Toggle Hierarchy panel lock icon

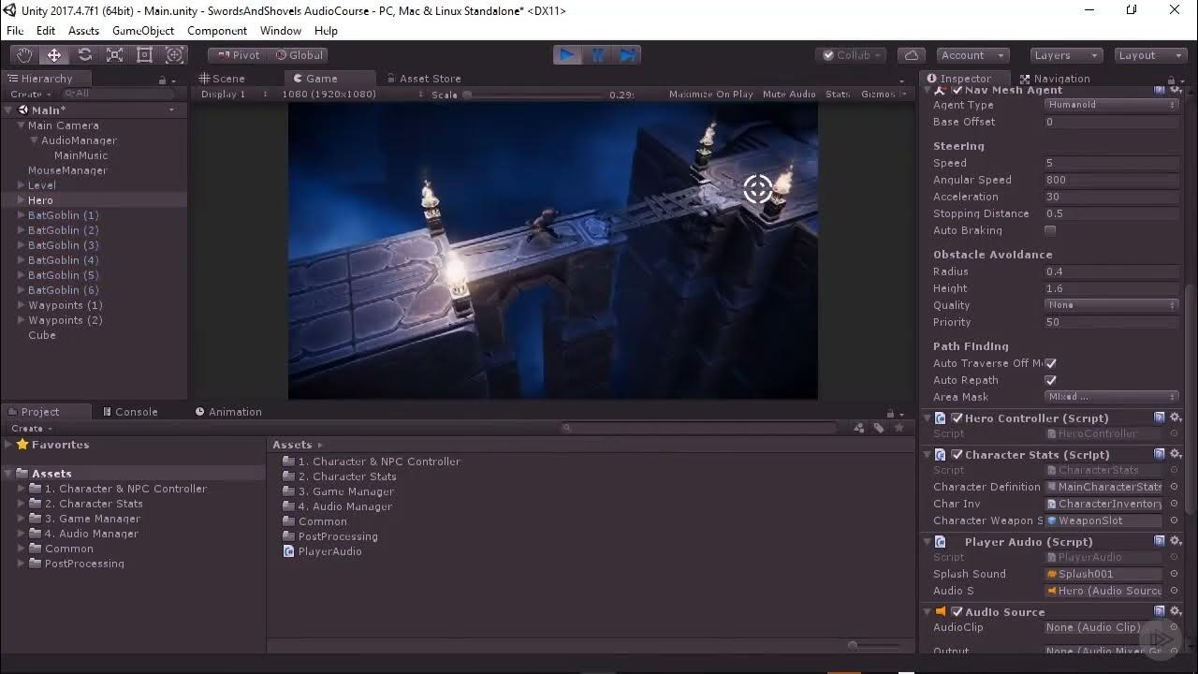pos(162,80)
